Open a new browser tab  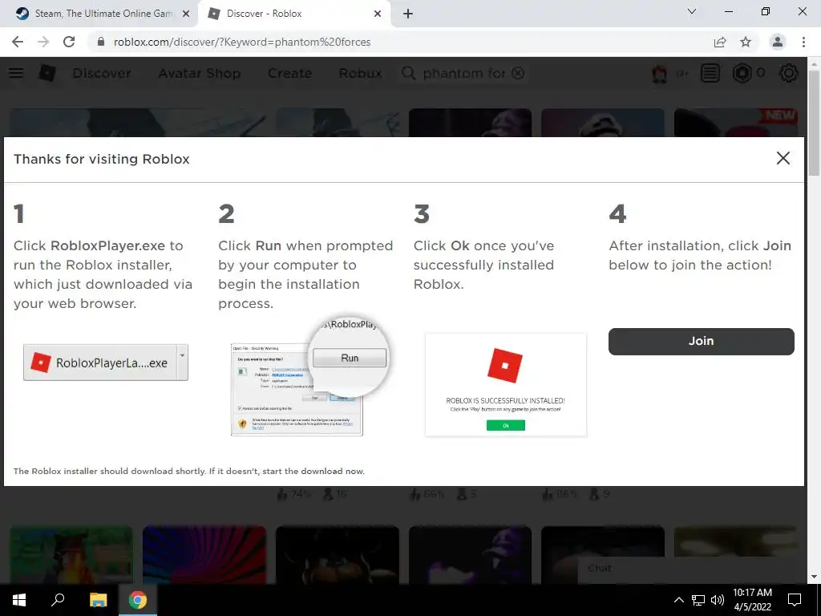[x=408, y=14]
